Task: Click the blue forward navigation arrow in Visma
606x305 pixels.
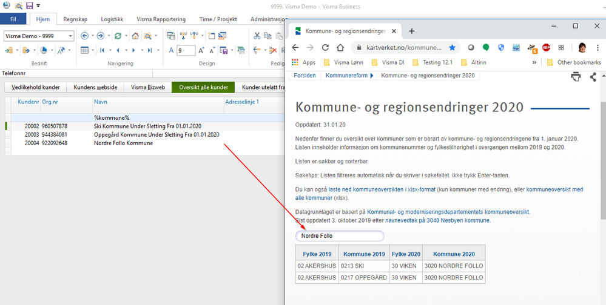Action: point(101,36)
